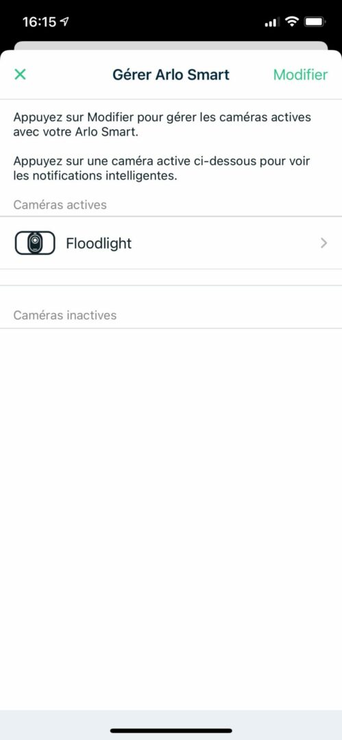342x740 pixels.
Task: Tap the Gérer Arlo Smart title
Action: (x=171, y=75)
